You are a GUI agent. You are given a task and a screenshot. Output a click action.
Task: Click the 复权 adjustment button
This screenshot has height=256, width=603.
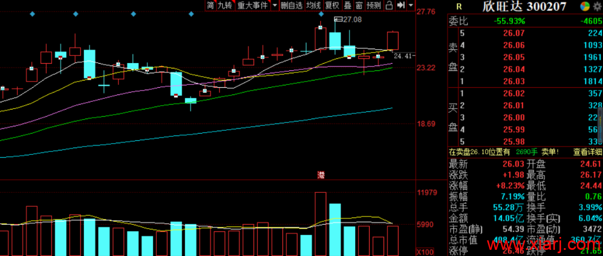click(x=332, y=6)
